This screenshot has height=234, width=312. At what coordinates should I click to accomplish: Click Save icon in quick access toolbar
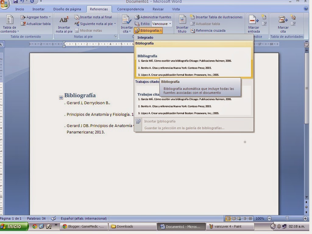(15, 2)
